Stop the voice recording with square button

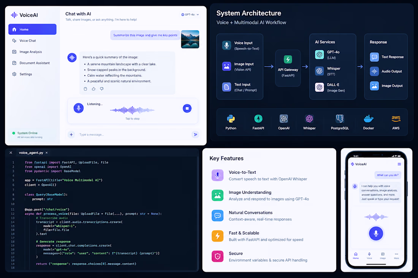(x=187, y=108)
